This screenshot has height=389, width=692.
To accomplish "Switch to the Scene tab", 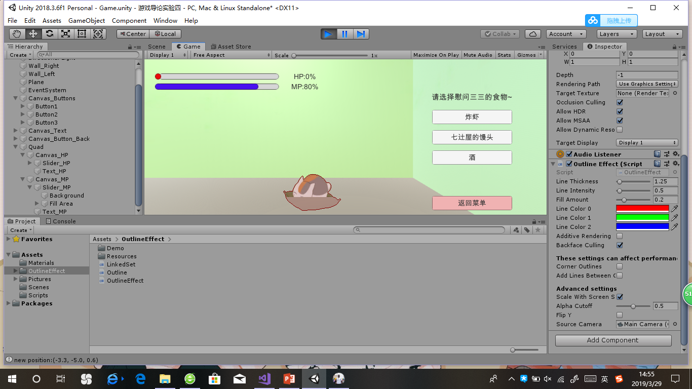I will tap(157, 46).
